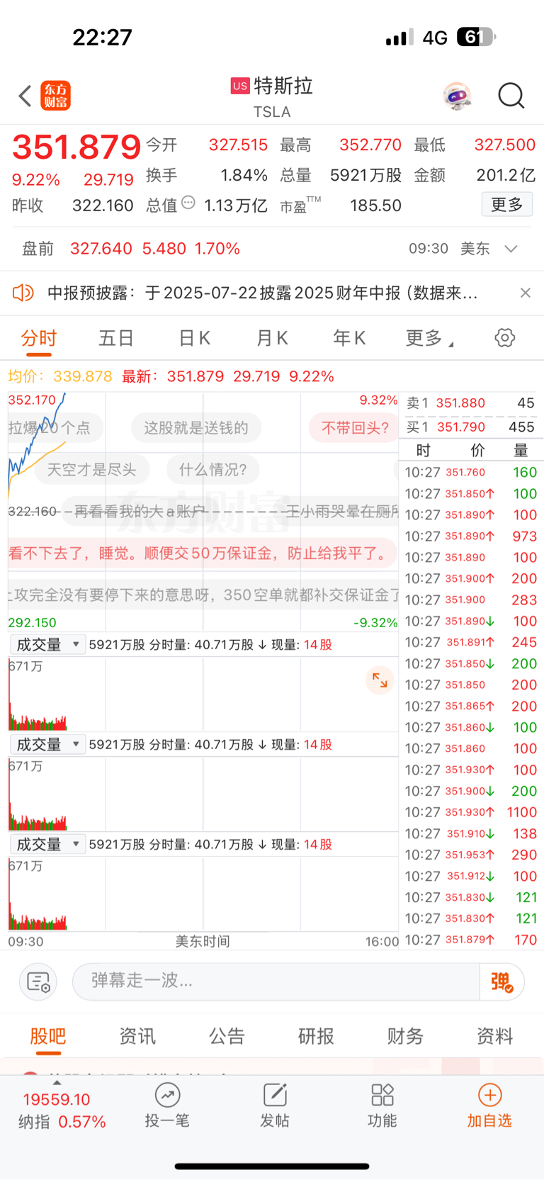Screen dimensions: 544x1180
Task: Tap the 美东 timezone label
Action: click(x=475, y=249)
